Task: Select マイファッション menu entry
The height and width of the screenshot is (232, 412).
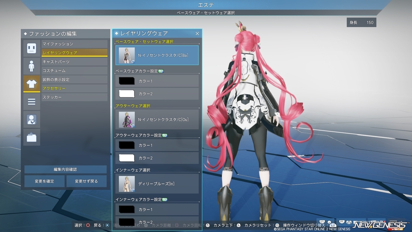Action: [75, 44]
